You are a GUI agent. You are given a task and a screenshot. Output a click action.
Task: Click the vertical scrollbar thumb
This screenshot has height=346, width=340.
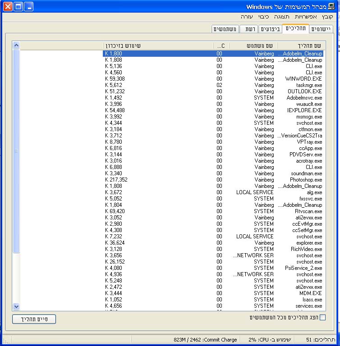[x=16, y=151]
